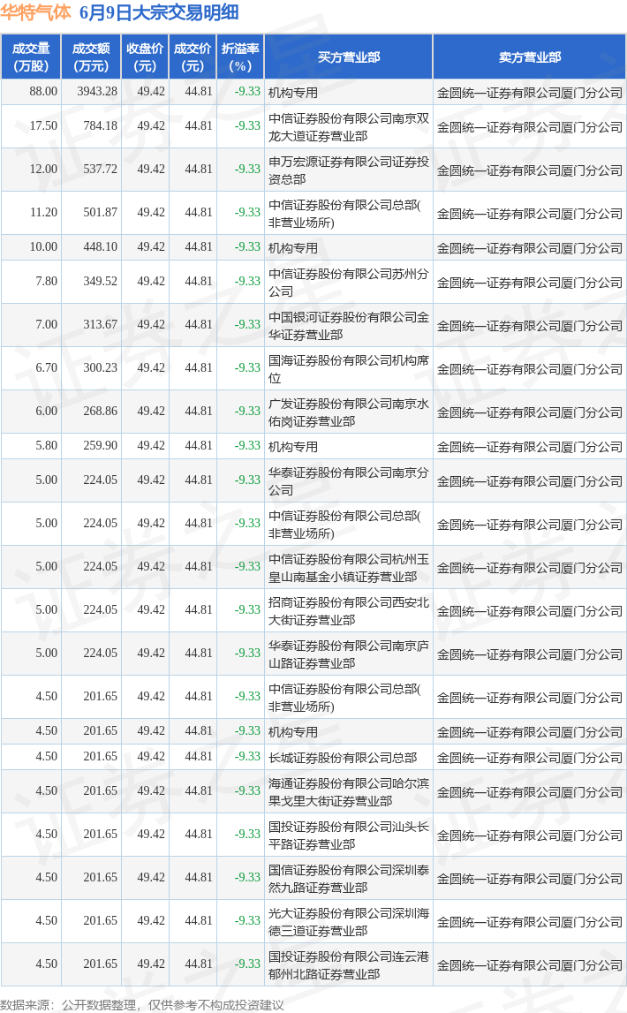Select buyer 广发证券南京水佑岗证券营业部
The width and height of the screenshot is (627, 1013).
[x=349, y=412]
